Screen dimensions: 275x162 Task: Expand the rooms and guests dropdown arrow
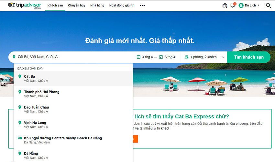point(223,57)
